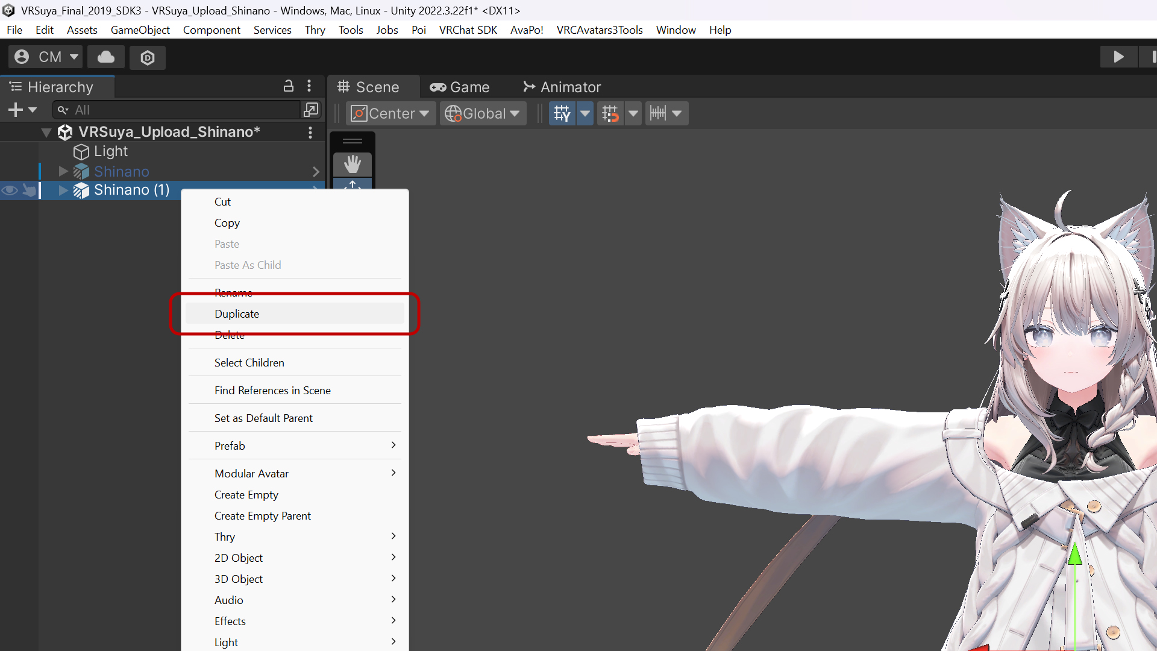Open the 2D Object submenu
Screen dimensions: 1157x651
[x=295, y=558]
